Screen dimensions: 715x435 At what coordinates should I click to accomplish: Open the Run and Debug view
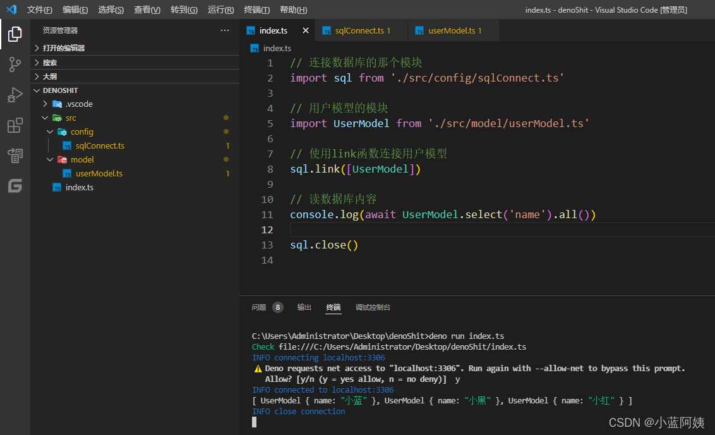(x=15, y=95)
